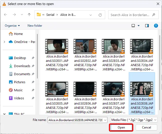Open the recent locations chevron
Screen dimensions: 162x134
(22, 15)
